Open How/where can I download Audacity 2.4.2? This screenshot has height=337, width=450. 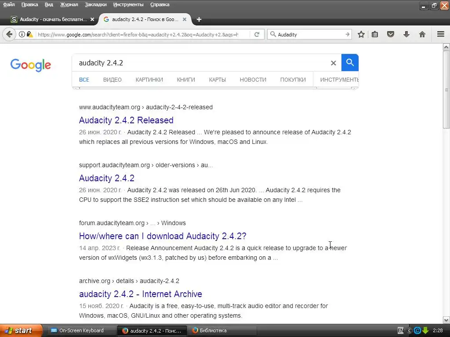(163, 236)
